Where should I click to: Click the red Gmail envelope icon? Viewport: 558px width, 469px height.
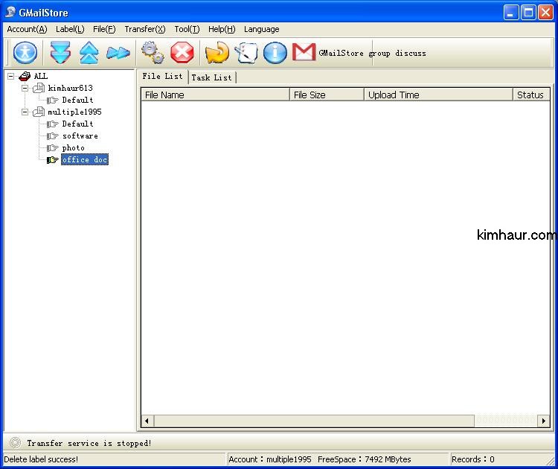[x=304, y=52]
